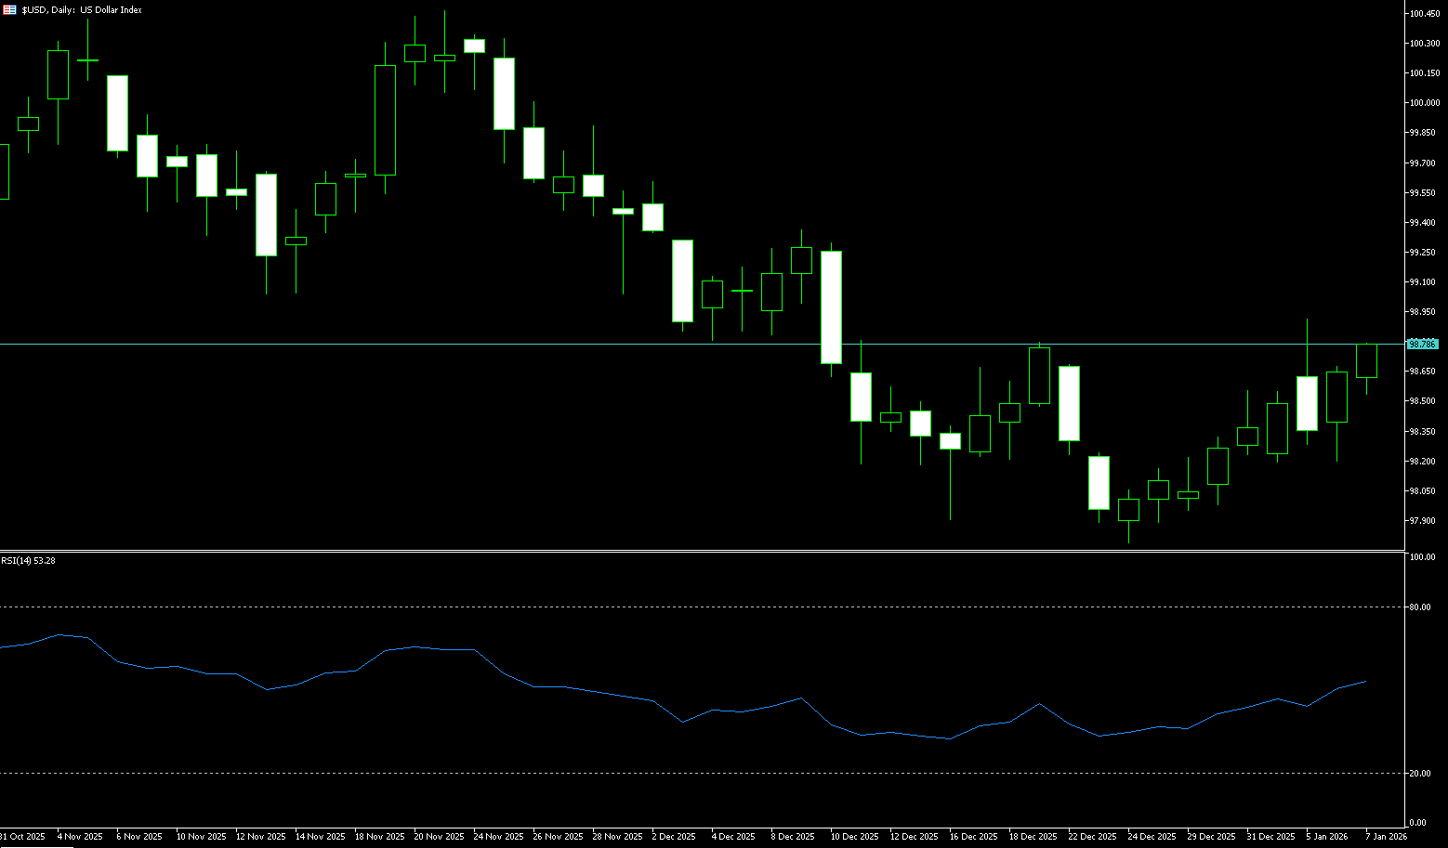Click the chart symbol icon beside $USD

(9, 9)
